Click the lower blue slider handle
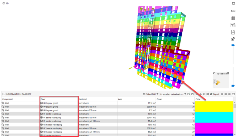Screen dimensions: 236x137 [233, 86]
